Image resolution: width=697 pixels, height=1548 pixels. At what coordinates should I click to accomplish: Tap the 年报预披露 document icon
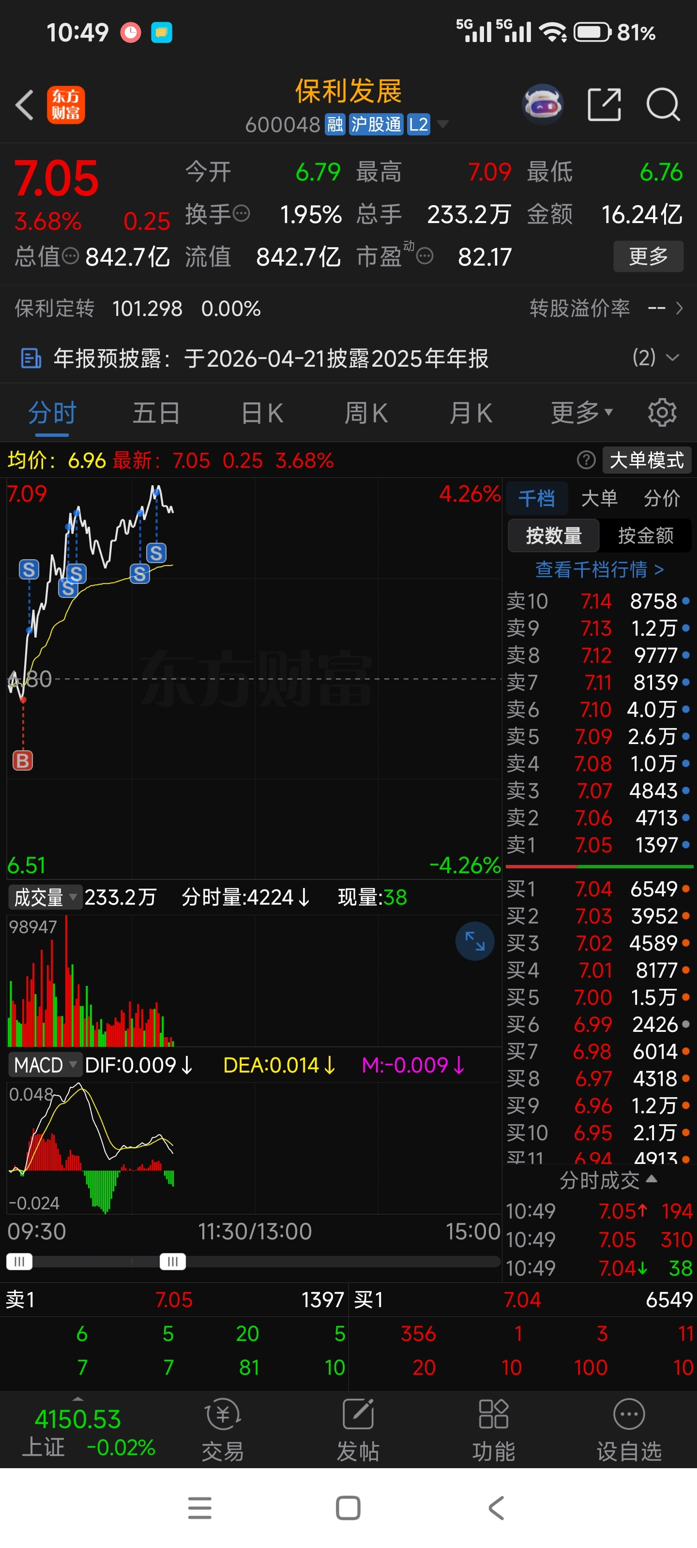click(x=30, y=358)
